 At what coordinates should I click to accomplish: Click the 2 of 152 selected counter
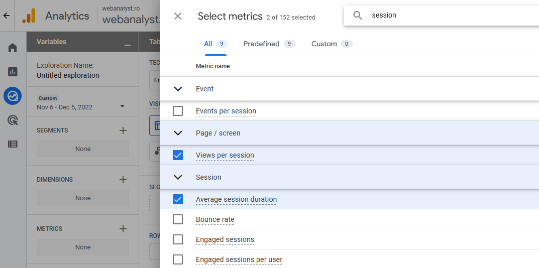291,17
